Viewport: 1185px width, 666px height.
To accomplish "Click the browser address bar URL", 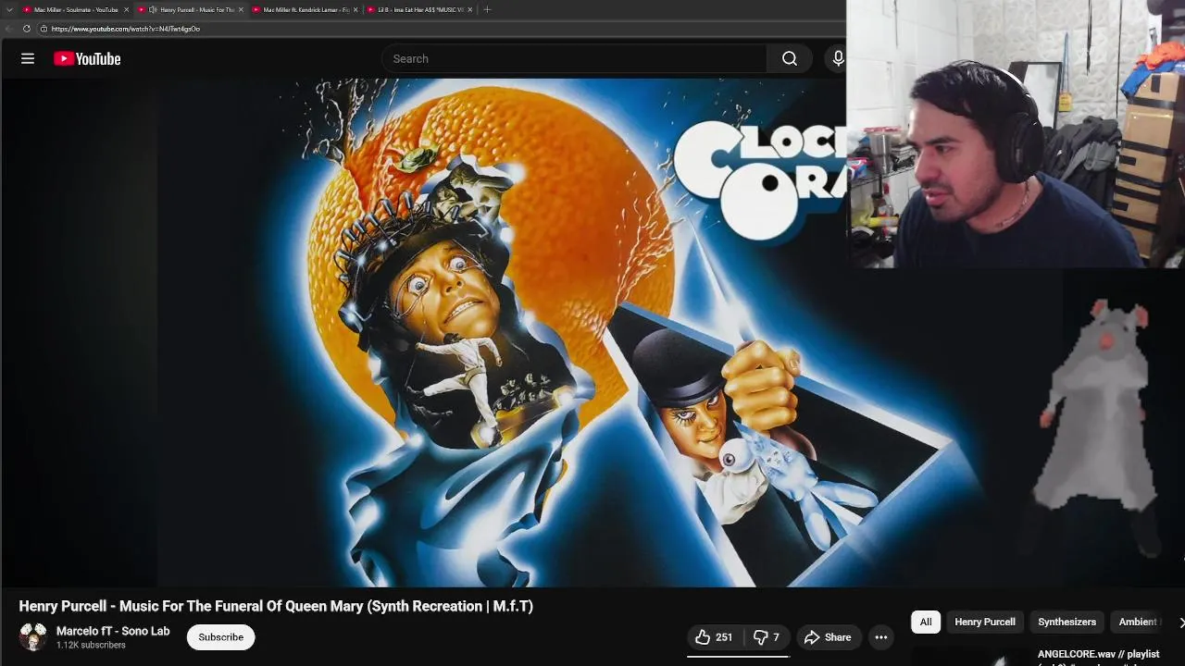I will click(x=126, y=29).
